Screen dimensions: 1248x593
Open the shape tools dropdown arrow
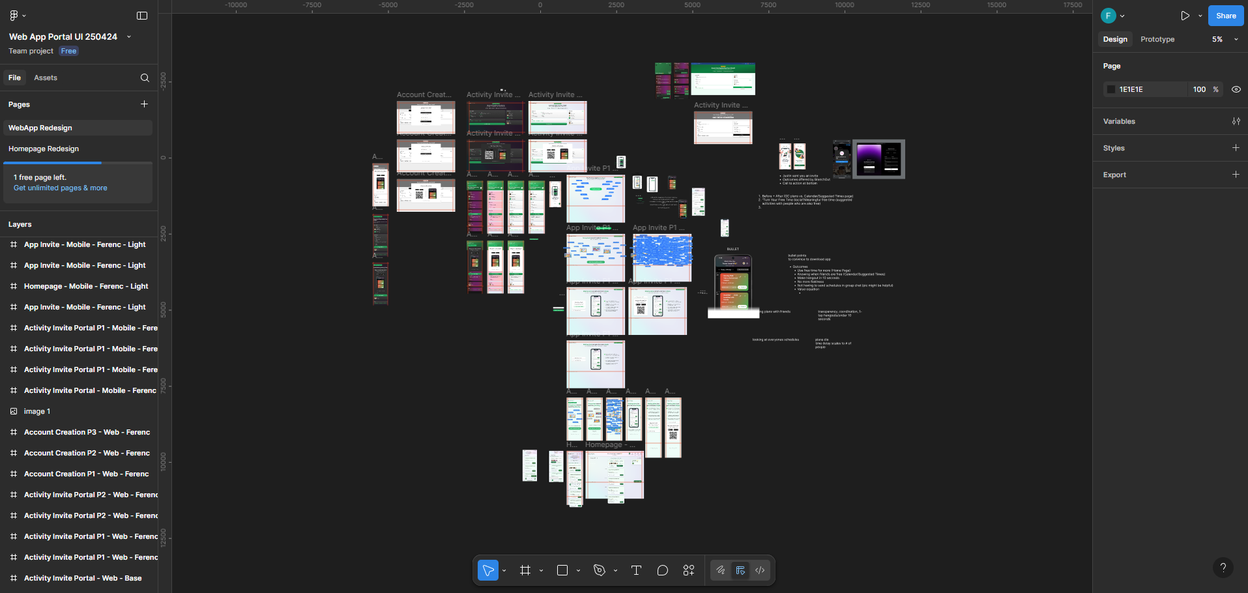(x=578, y=571)
